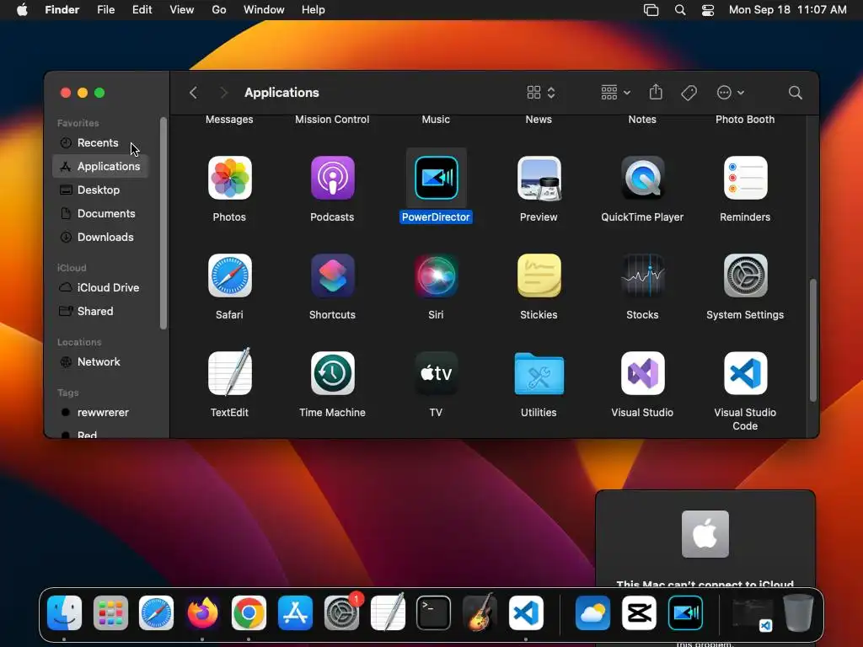Select the TextEdit icon in Applications
Screen dimensions: 863x647
[x=229, y=372]
